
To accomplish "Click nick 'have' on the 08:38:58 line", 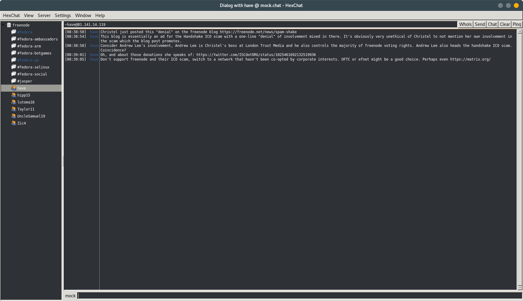I will [94, 46].
